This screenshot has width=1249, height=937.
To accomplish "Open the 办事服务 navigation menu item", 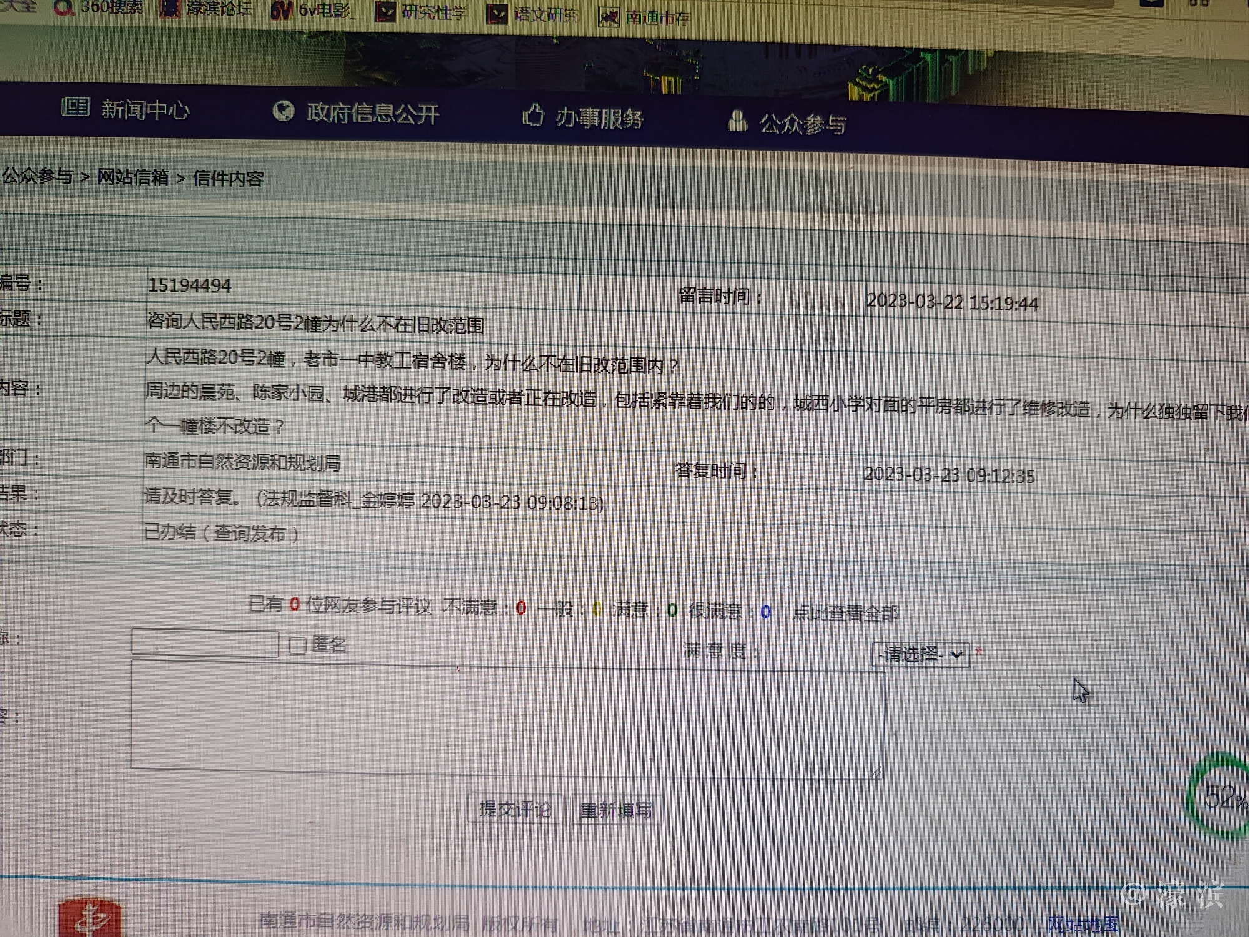I will (599, 117).
